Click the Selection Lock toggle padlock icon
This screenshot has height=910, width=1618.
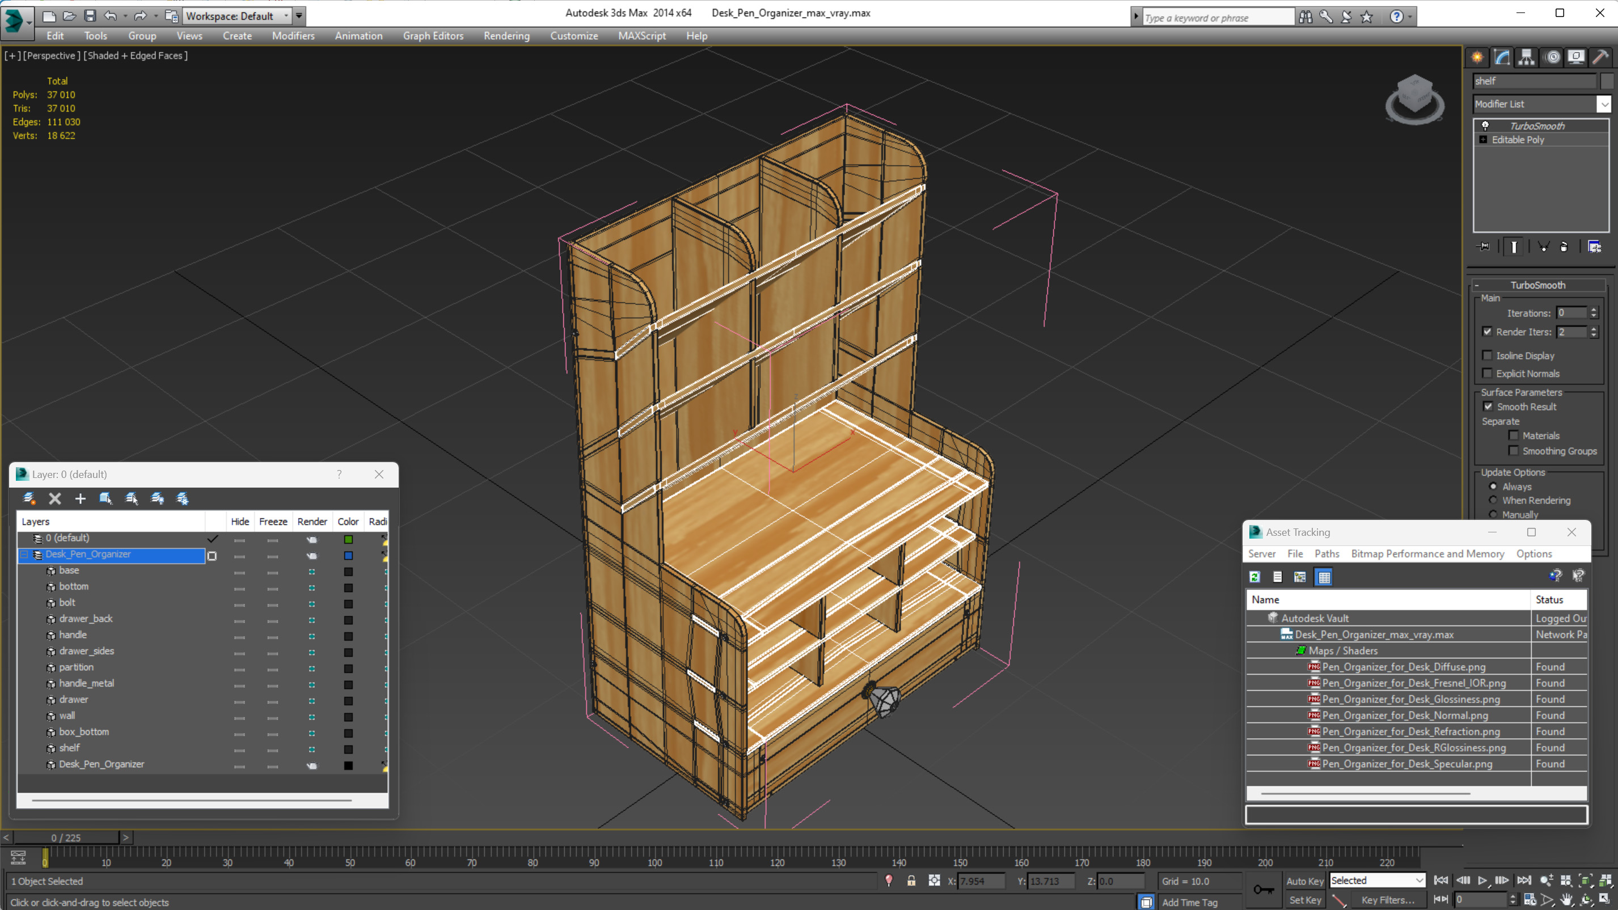911,881
